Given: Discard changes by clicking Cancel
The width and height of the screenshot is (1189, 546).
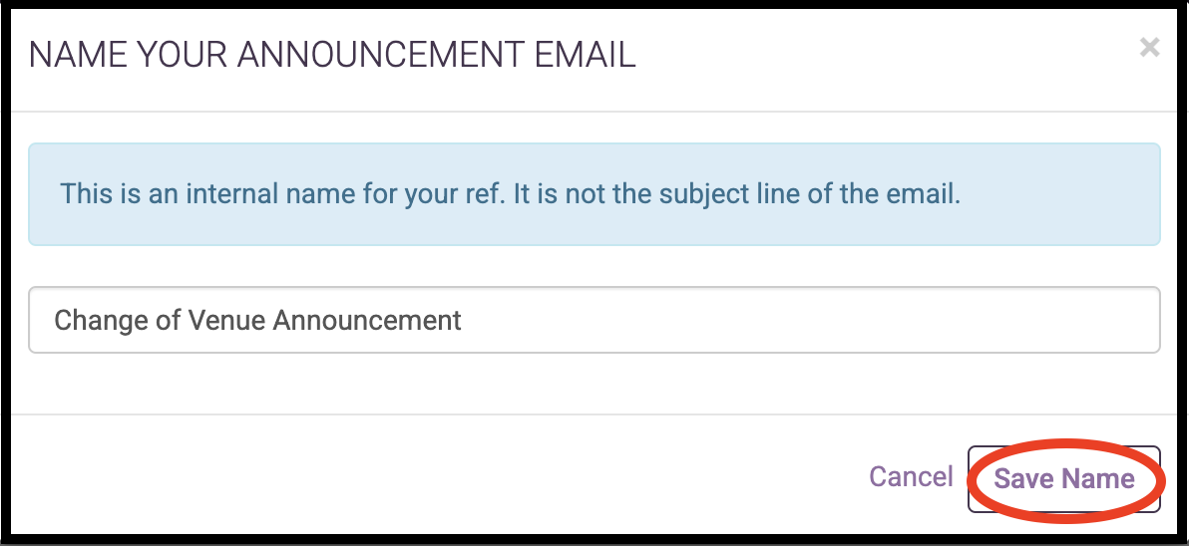Looking at the screenshot, I should pyautogui.click(x=911, y=477).
